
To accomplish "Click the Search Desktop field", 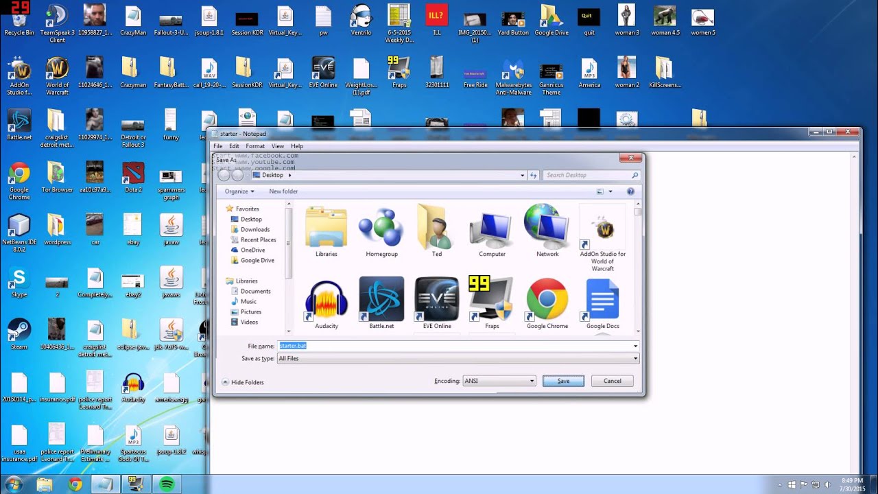I will [x=592, y=175].
